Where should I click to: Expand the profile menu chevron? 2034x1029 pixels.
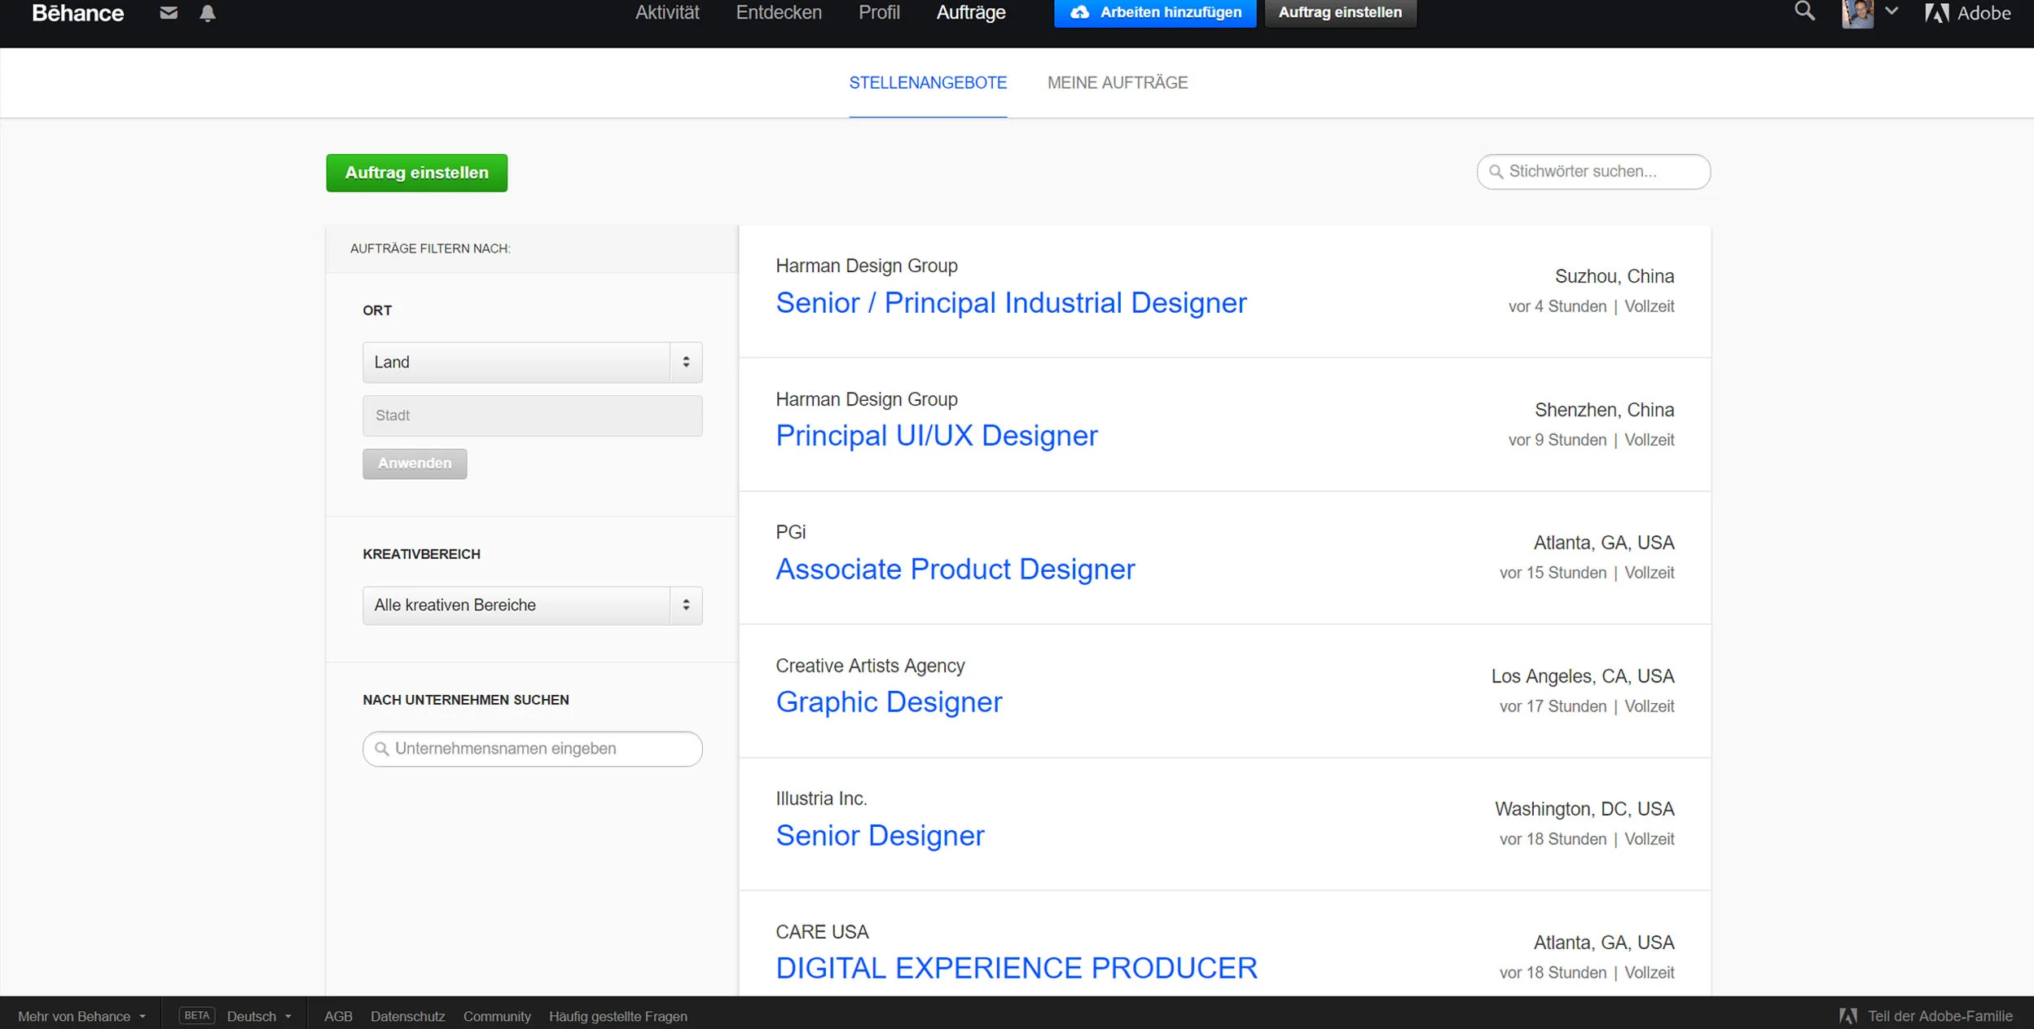coord(1892,11)
